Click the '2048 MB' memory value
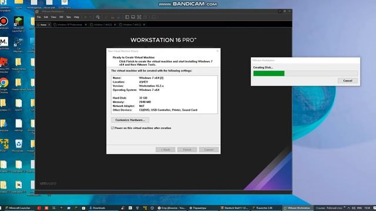376x211 pixels. point(145,102)
